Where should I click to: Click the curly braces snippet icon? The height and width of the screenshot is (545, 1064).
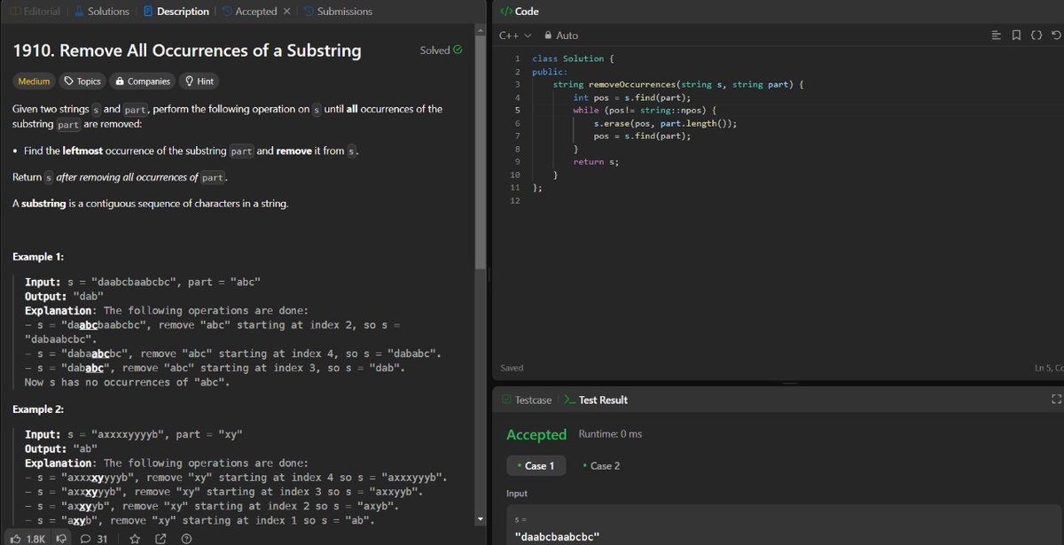tap(1036, 35)
